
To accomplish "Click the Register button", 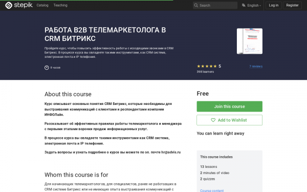I will [x=292, y=5].
